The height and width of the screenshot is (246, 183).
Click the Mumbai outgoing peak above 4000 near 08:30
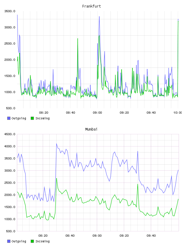(x=57, y=143)
